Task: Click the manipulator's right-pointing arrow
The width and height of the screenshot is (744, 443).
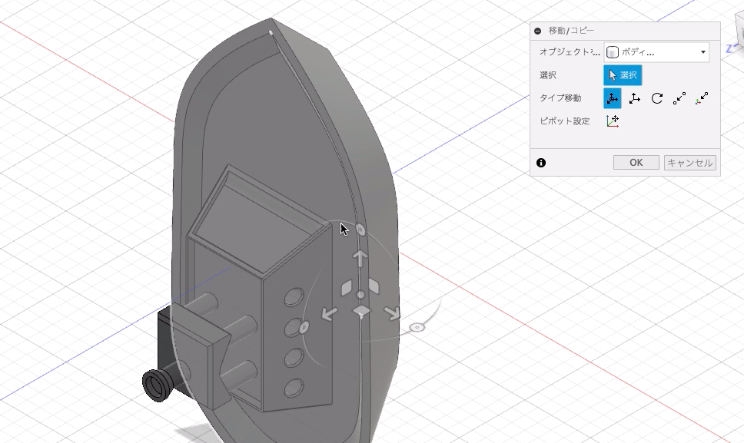Action: (x=392, y=312)
